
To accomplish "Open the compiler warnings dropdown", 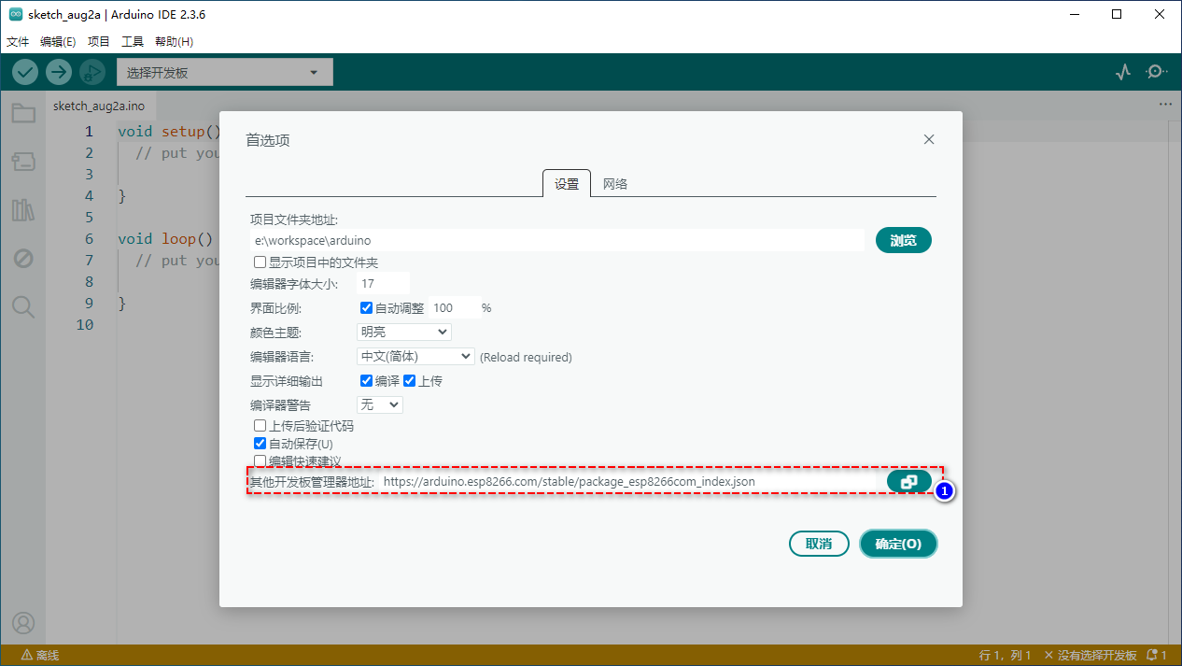I will point(380,404).
